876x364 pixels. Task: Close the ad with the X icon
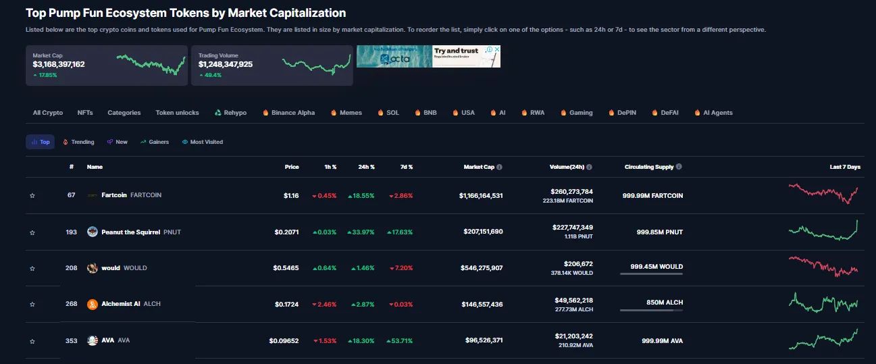coord(497,49)
